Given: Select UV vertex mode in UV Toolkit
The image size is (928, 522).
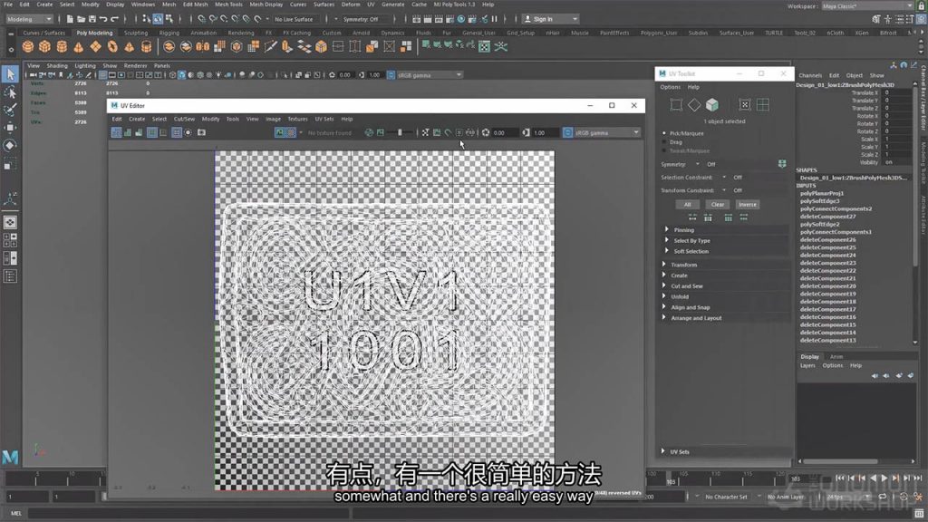Looking at the screenshot, I should point(676,105).
